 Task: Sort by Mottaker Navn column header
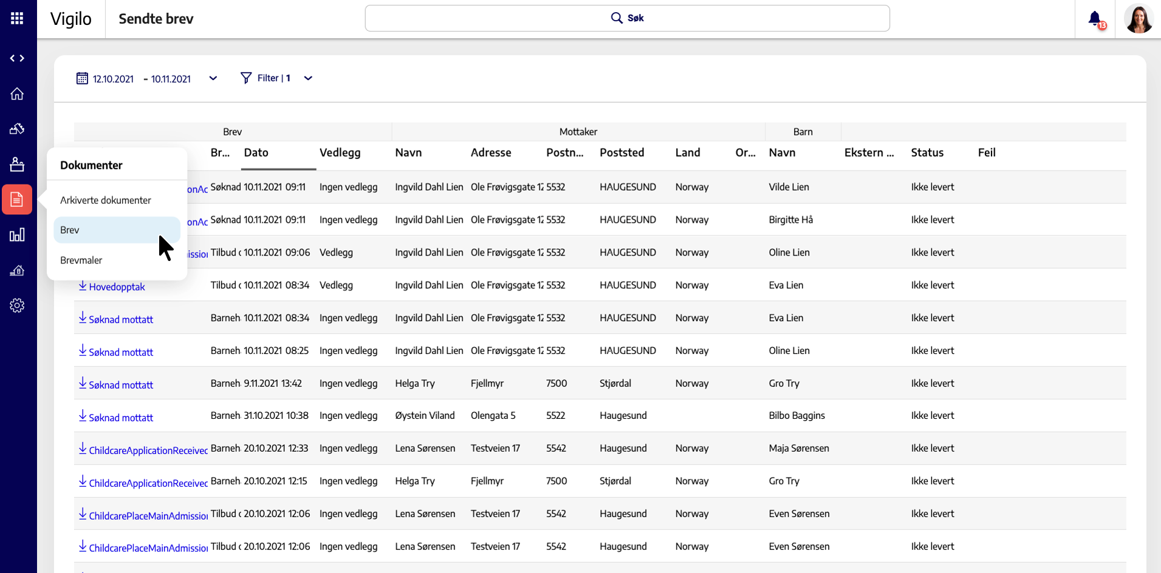(408, 153)
